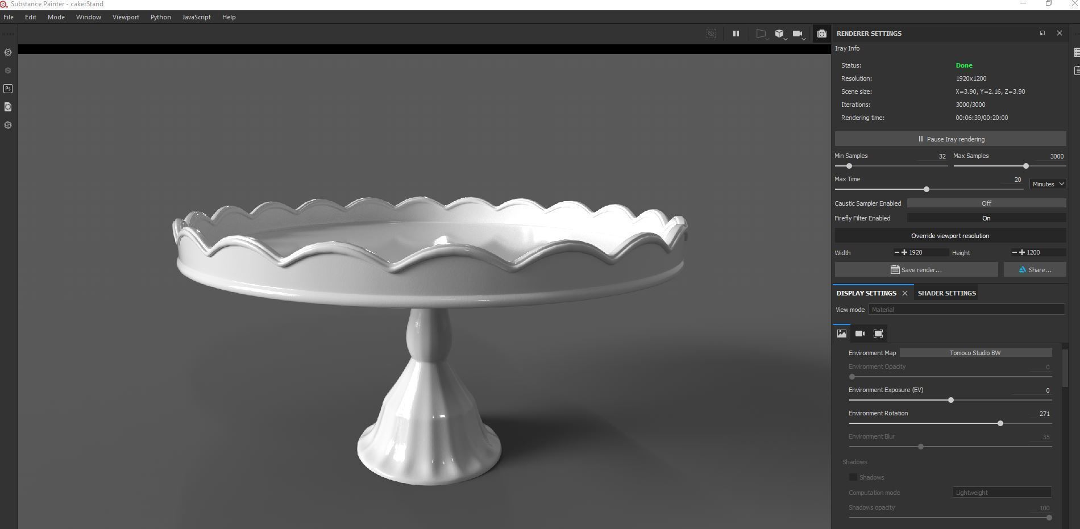Open the resource search sidebar icon
Screen dimensions: 1080x529
pos(8,107)
